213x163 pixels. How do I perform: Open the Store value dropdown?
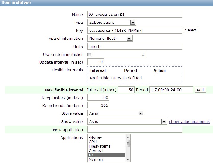pyautogui.click(x=116, y=113)
